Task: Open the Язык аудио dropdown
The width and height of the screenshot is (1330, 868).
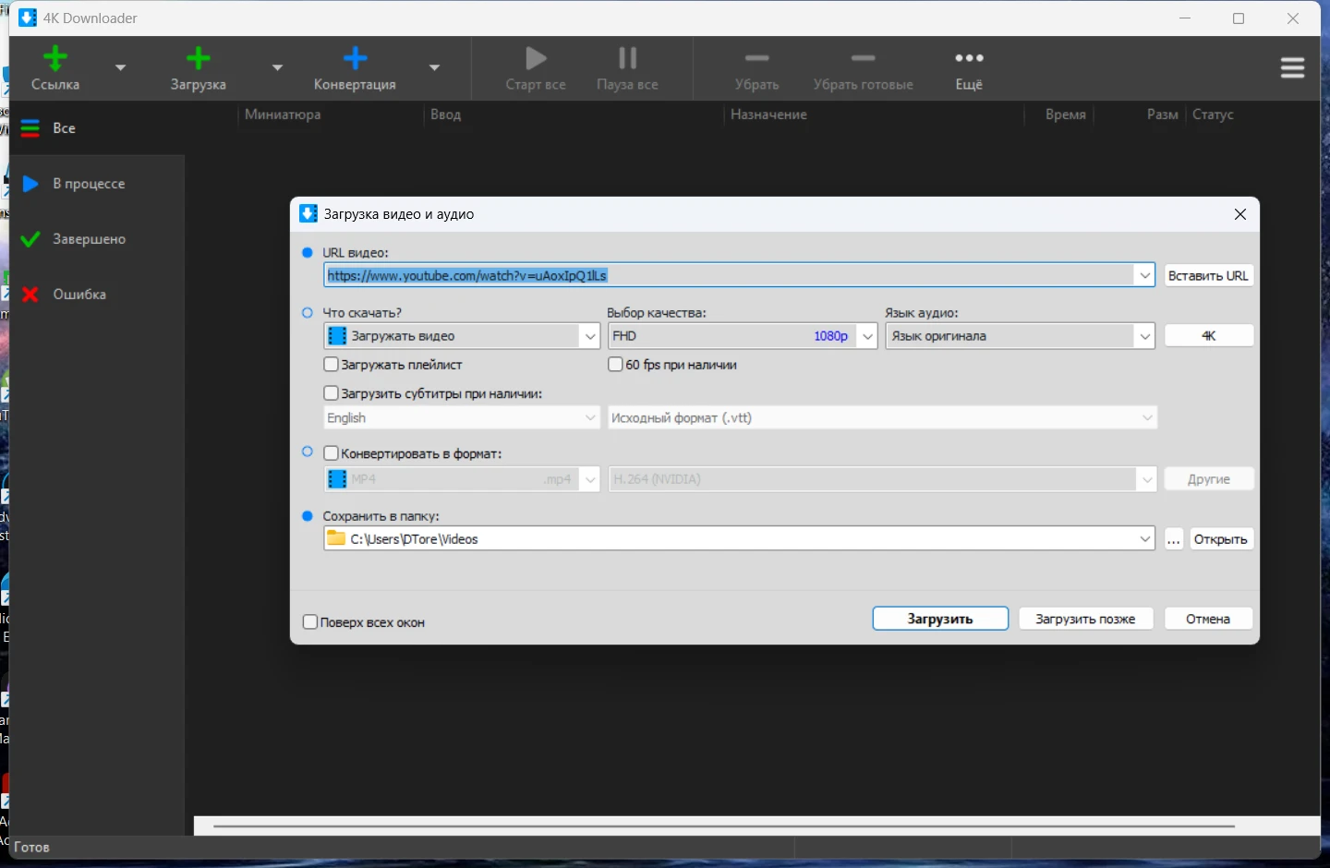Action: click(1144, 336)
